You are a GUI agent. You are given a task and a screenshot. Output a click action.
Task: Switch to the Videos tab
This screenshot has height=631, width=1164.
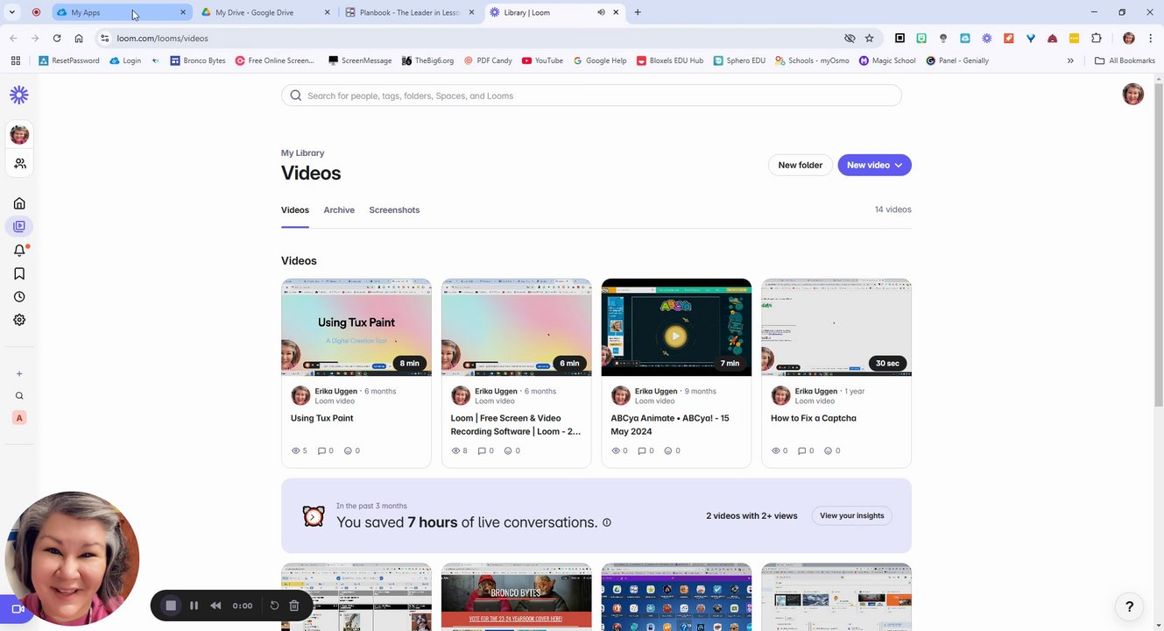tap(295, 210)
